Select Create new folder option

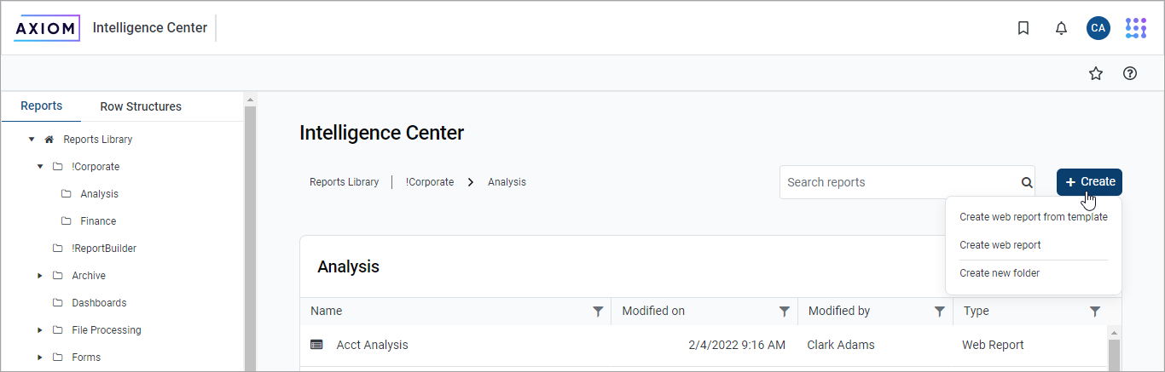pyautogui.click(x=999, y=273)
